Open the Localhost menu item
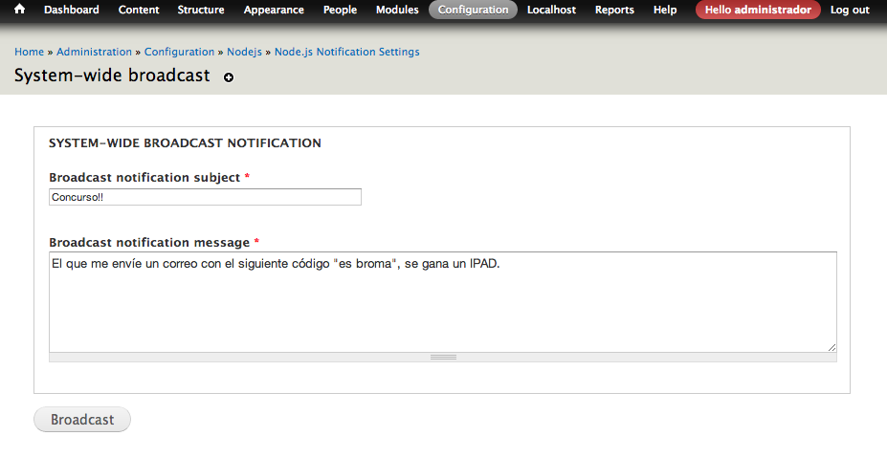 point(551,10)
